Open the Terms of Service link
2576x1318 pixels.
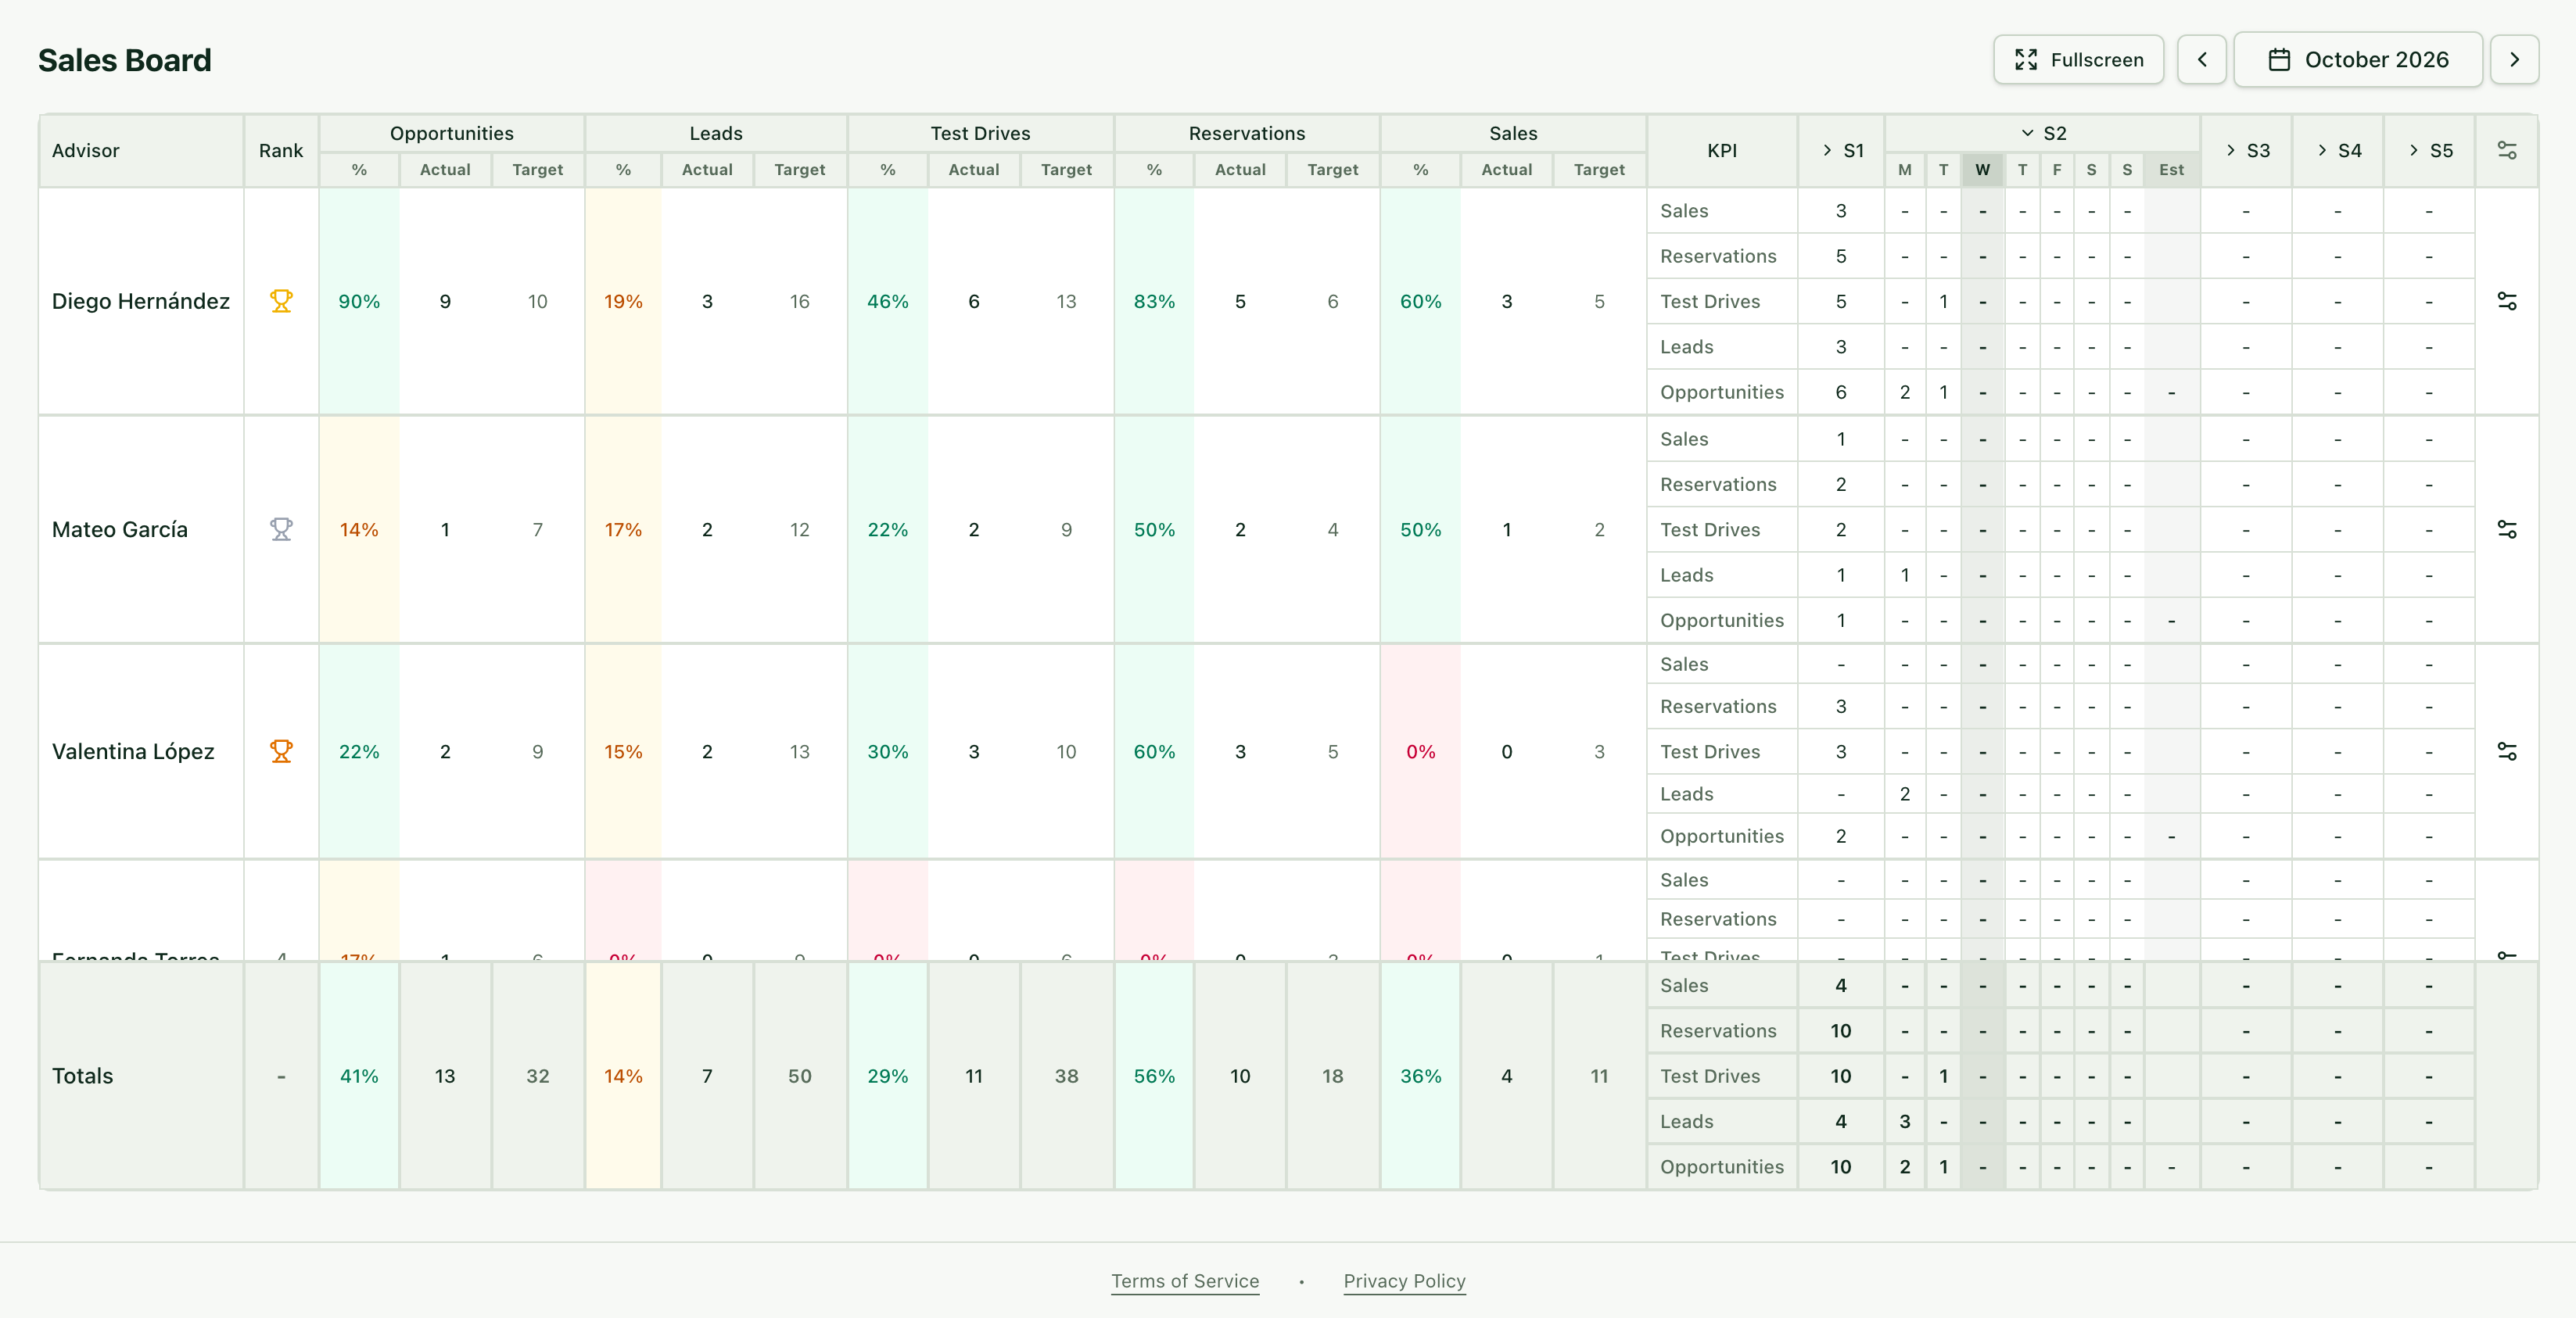click(x=1185, y=1281)
